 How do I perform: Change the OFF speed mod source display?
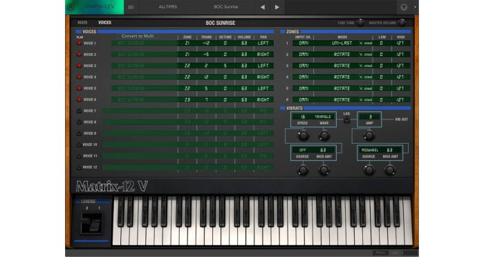(x=303, y=150)
